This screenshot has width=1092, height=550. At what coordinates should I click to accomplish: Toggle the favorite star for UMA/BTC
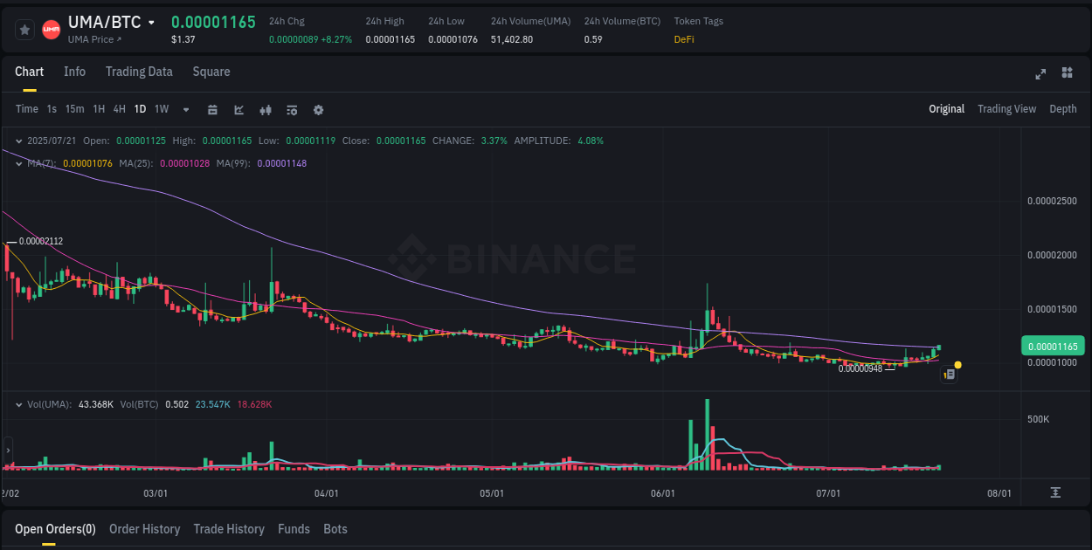24,29
